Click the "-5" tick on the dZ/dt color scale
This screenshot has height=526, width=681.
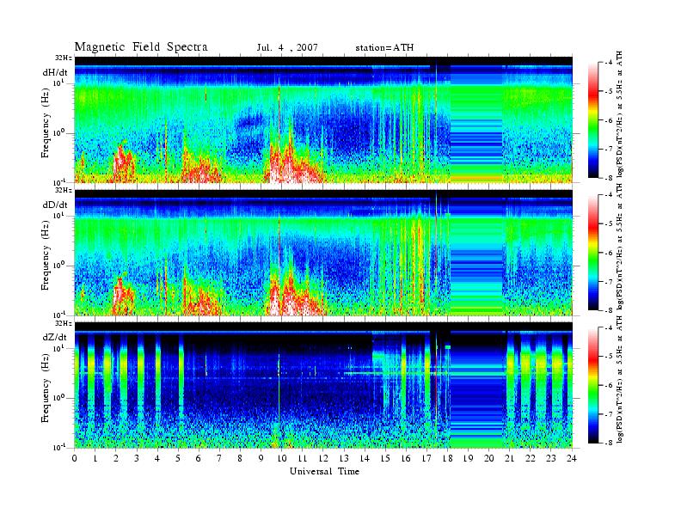point(609,357)
